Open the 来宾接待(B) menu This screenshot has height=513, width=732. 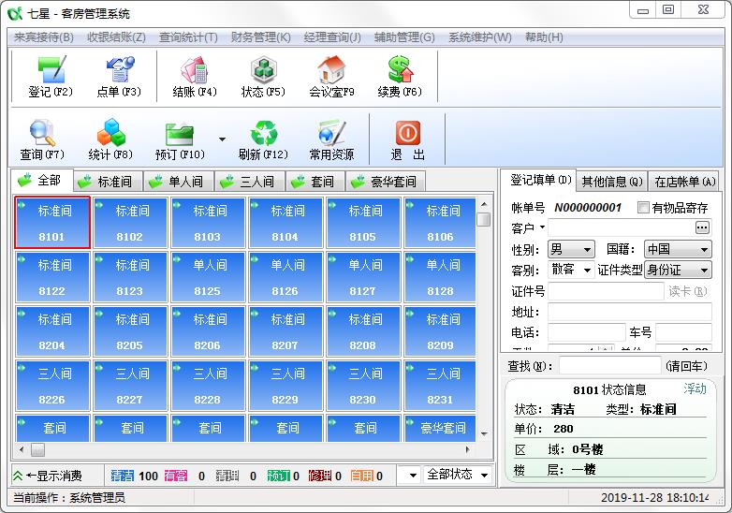point(44,37)
